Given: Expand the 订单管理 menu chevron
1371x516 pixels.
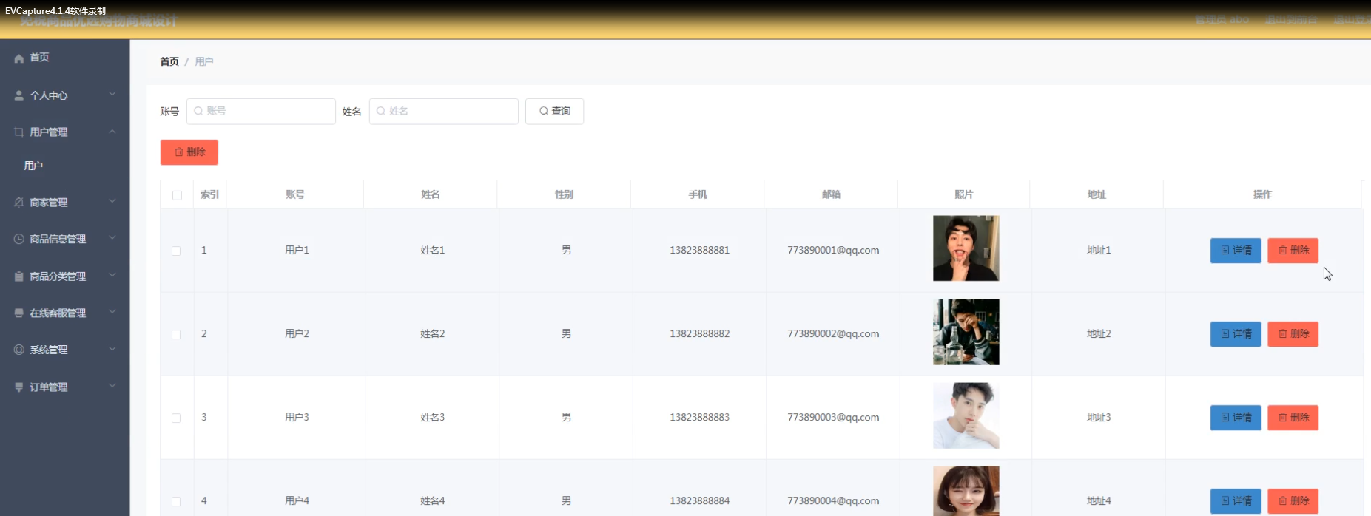Looking at the screenshot, I should (112, 385).
